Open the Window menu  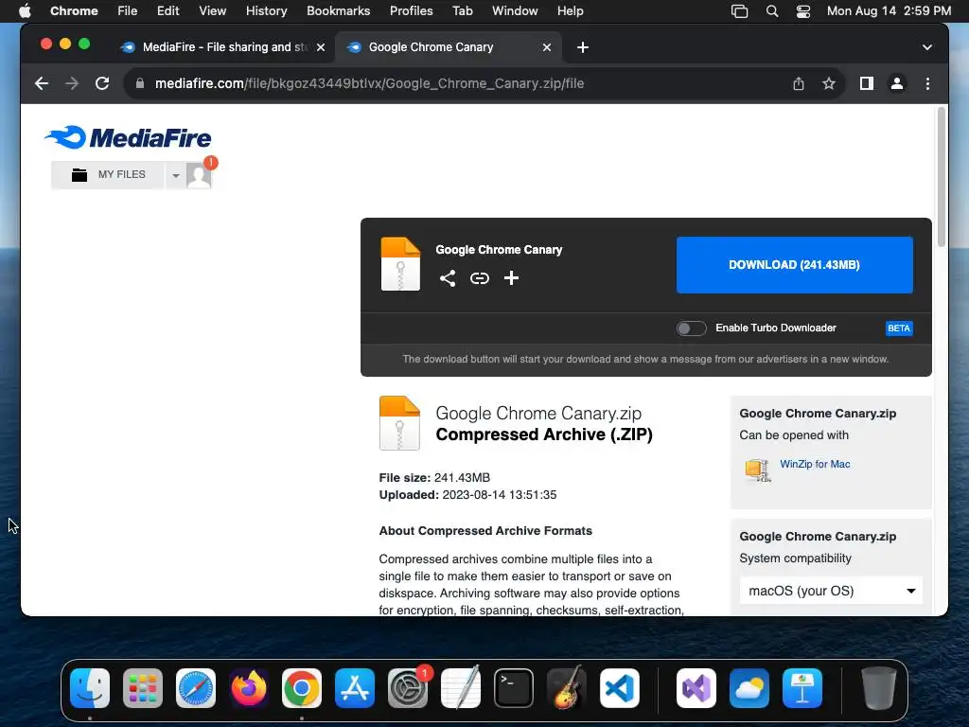pyautogui.click(x=515, y=11)
